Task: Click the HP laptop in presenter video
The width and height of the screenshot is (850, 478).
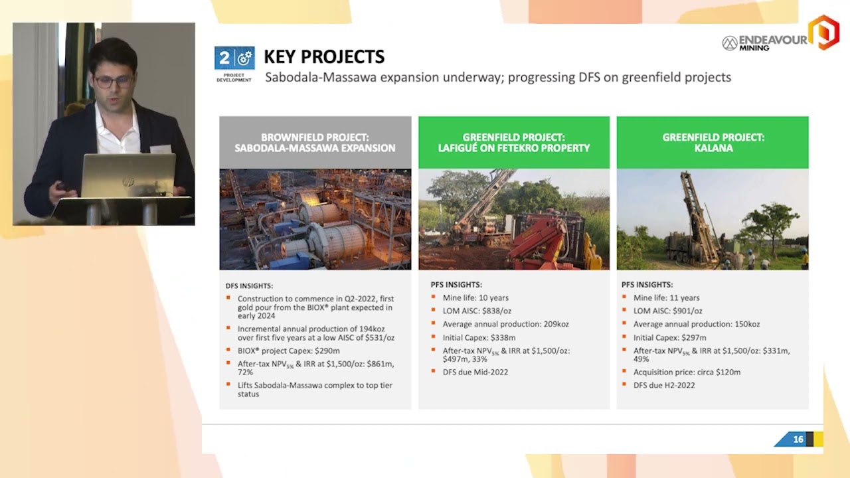Action: 129,175
